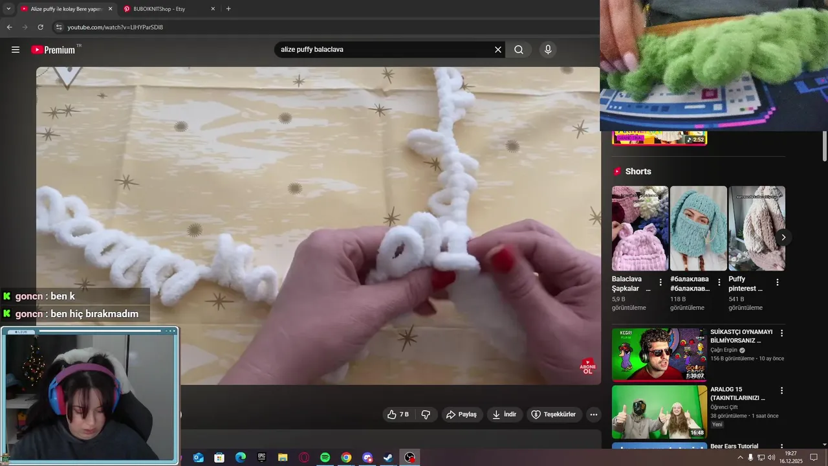
Task: Open a new browser tab
Action: (228, 9)
